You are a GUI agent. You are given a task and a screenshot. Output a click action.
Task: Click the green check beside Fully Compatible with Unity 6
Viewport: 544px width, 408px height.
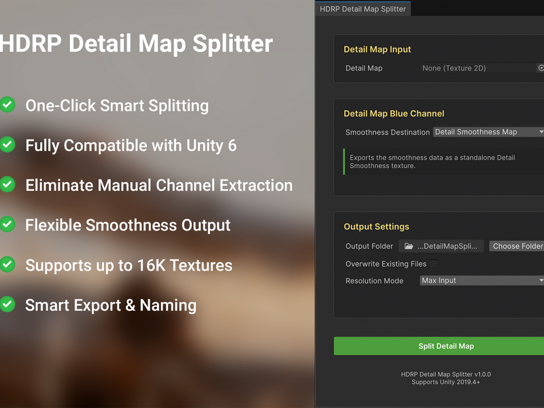point(7,145)
